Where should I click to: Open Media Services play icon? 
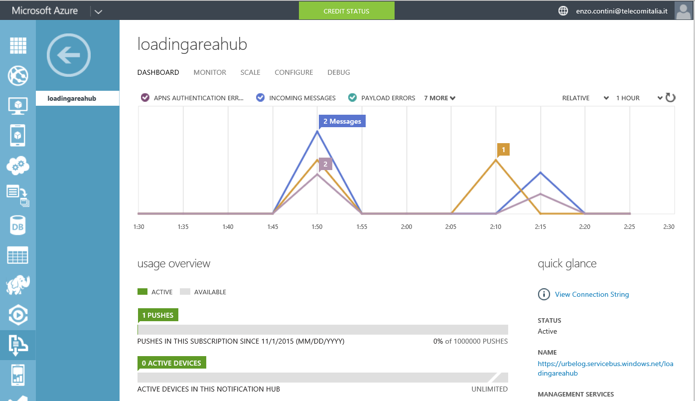[18, 315]
